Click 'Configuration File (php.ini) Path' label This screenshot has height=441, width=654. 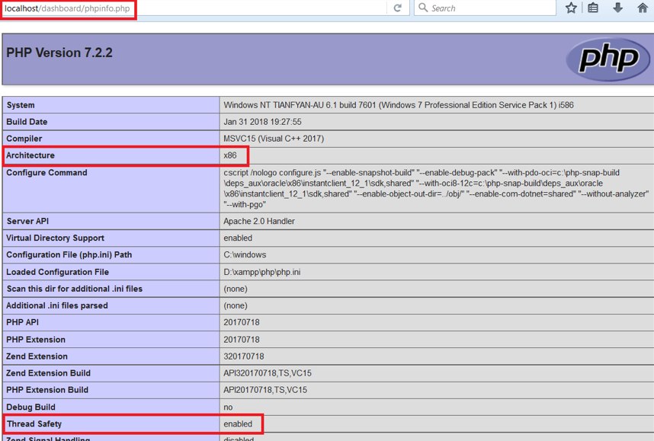pos(69,254)
